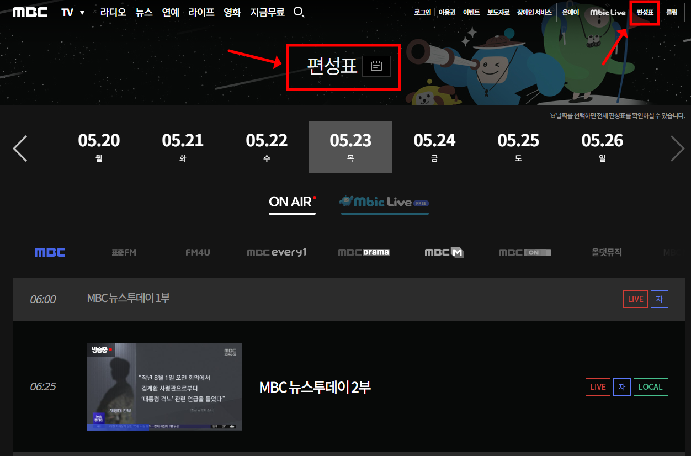Open the 보도자료 link
691x456 pixels.
click(x=498, y=12)
